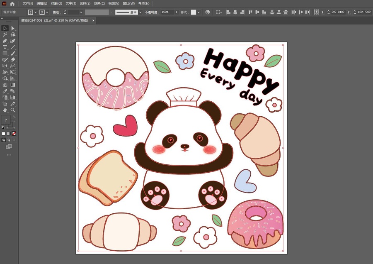Swap fill and stroke colors
Viewport: 373px width, 264px height.
pyautogui.click(x=14, y=117)
